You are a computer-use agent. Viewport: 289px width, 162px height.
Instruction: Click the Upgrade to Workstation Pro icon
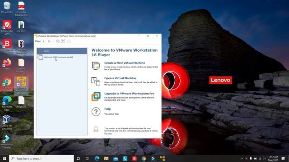pos(96,96)
